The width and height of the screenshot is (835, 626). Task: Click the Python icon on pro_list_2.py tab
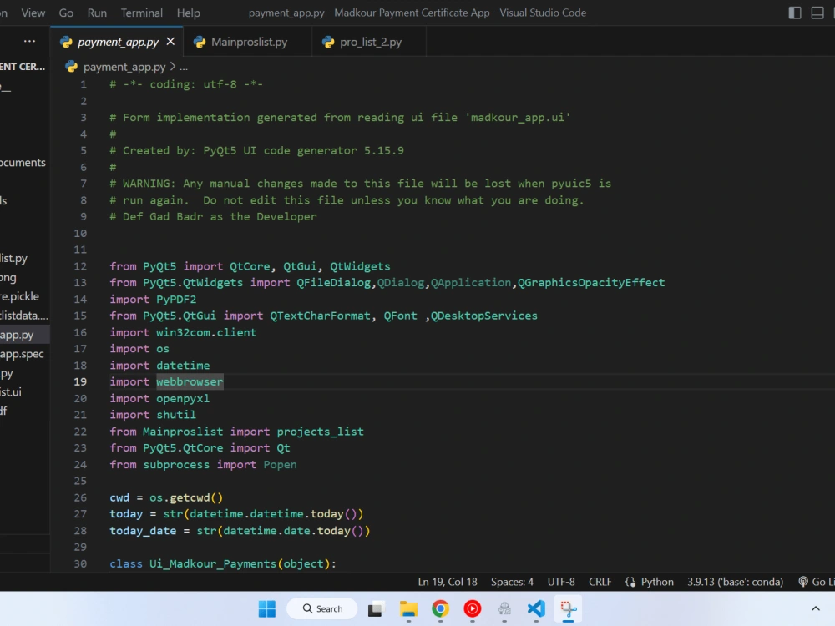click(x=328, y=42)
